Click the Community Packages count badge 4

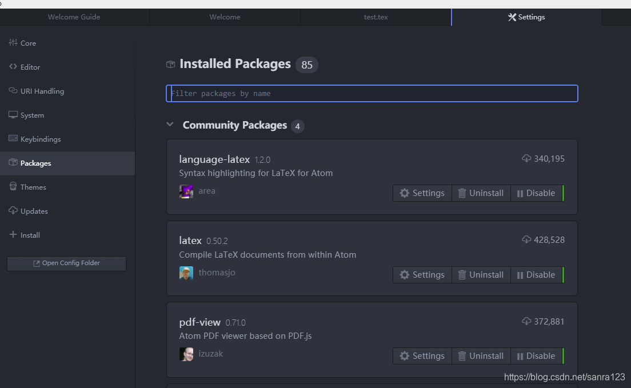pyautogui.click(x=297, y=126)
